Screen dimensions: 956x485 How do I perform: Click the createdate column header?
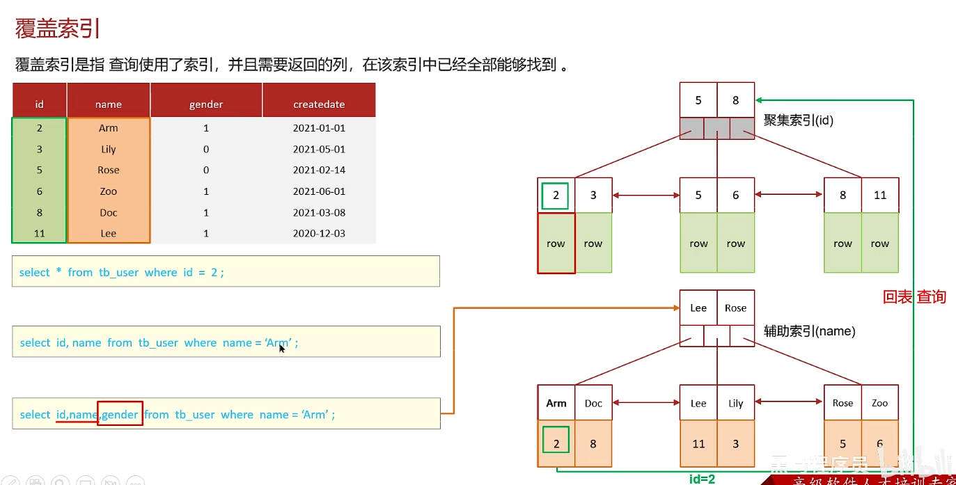319,100
